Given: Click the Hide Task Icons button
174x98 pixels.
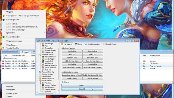Looking at the screenshot, I should [x=72, y=58].
